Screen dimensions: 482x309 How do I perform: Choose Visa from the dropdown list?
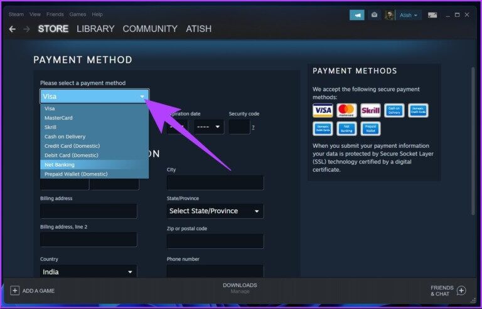(95, 108)
